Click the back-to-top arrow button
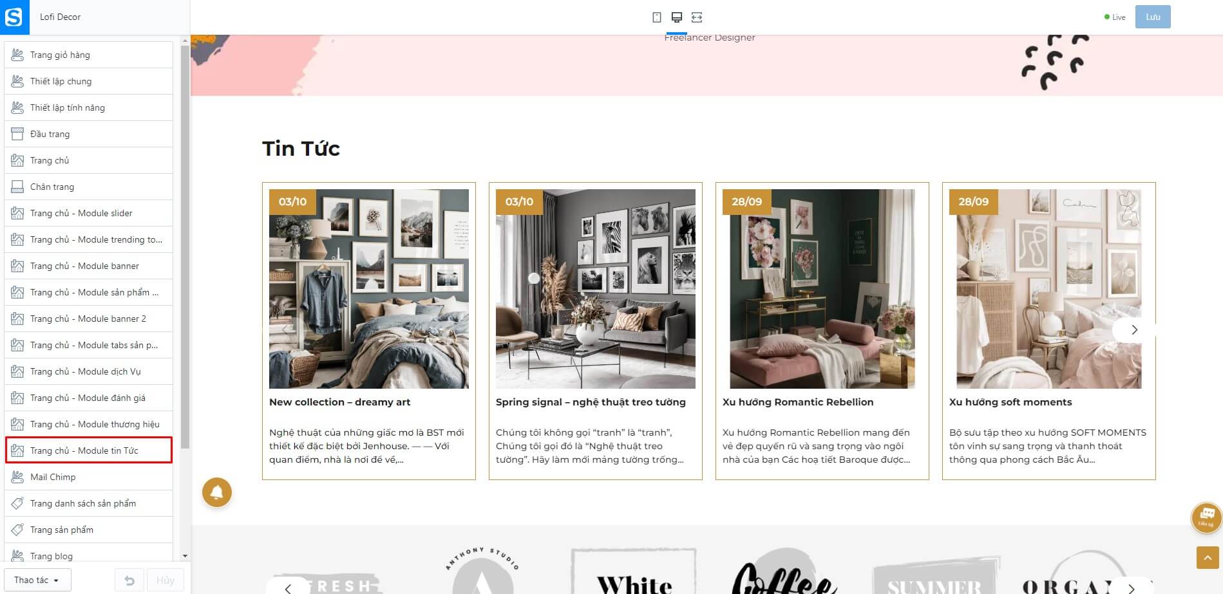The height and width of the screenshot is (594, 1223). tap(1208, 557)
